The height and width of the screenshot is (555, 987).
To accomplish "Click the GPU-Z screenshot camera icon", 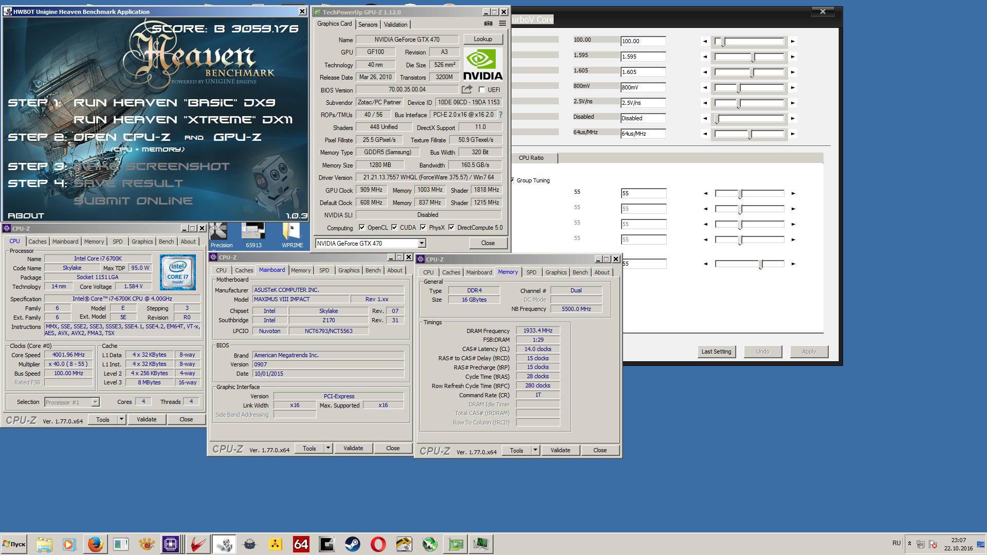I will [488, 24].
